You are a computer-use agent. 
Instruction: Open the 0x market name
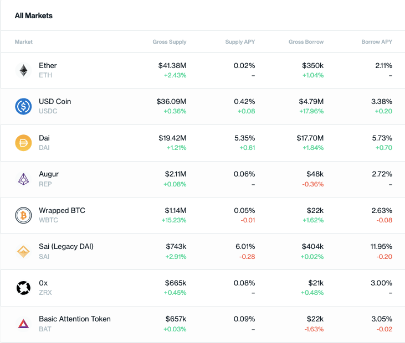tap(43, 283)
